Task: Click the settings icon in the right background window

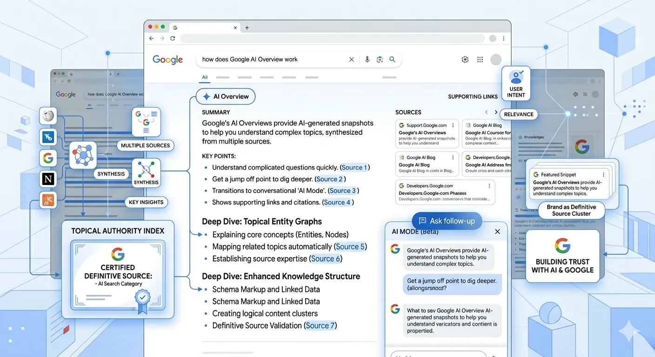Action: (x=575, y=94)
